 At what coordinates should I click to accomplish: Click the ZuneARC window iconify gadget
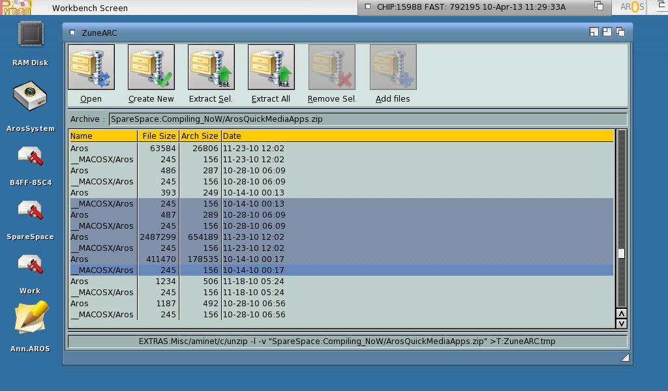594,32
